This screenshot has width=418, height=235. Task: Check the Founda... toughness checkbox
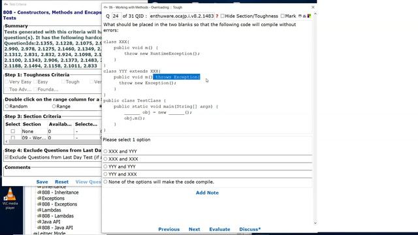click(x=35, y=89)
